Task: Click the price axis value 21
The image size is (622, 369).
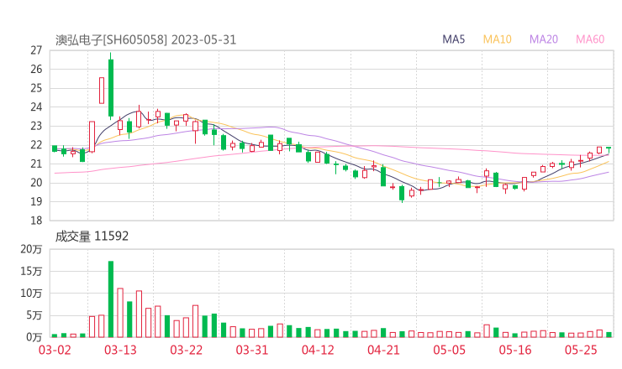Action: (x=36, y=164)
